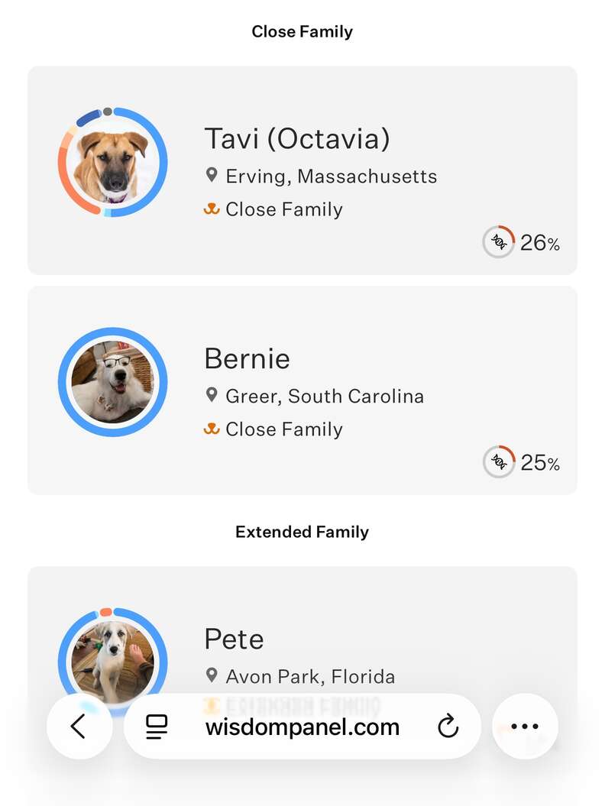This screenshot has width=605, height=806.
Task: Click the DNA icon beside 25%
Action: pyautogui.click(x=499, y=462)
